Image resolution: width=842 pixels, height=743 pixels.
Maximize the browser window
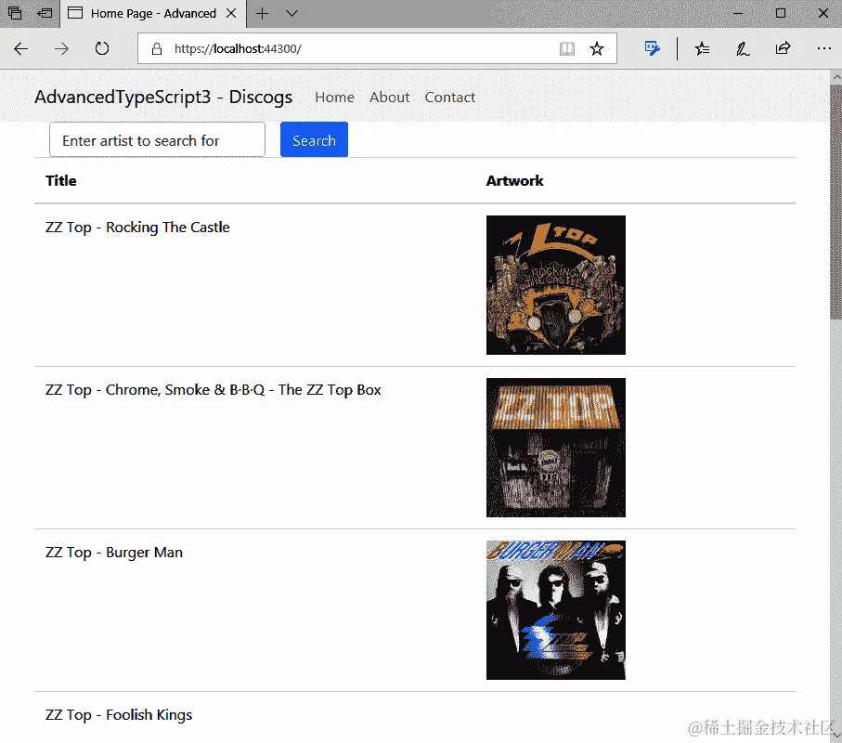(781, 13)
